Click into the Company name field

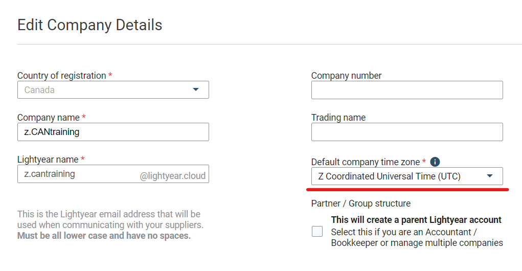(x=113, y=132)
